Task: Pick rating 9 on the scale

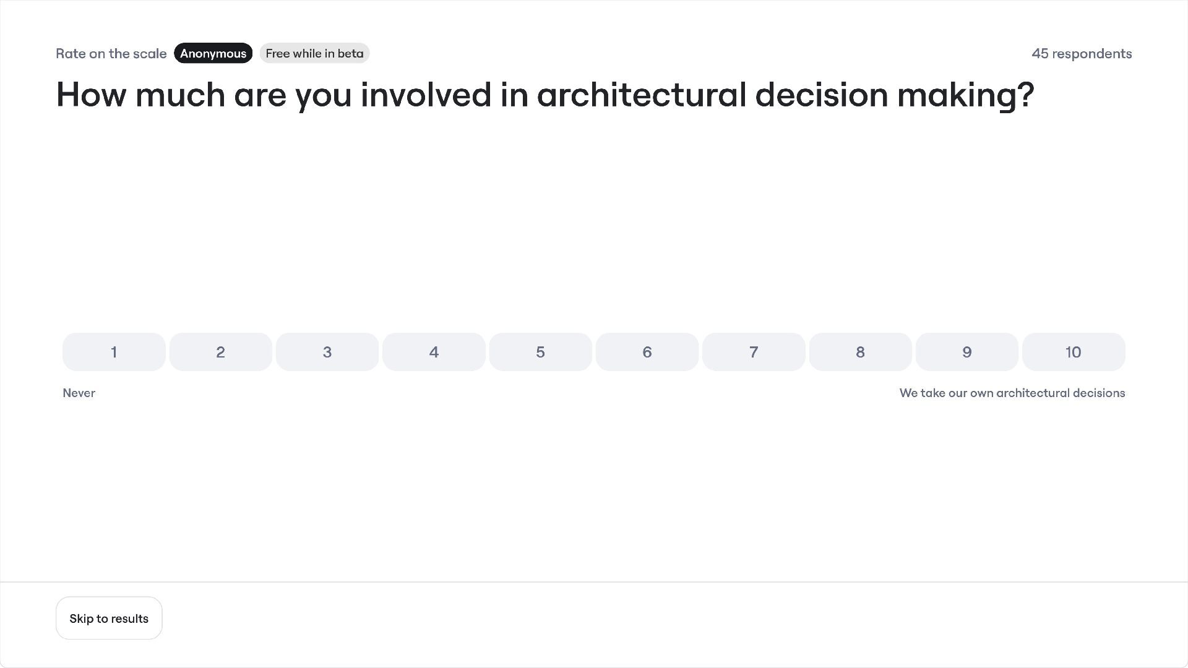Action: pos(966,352)
